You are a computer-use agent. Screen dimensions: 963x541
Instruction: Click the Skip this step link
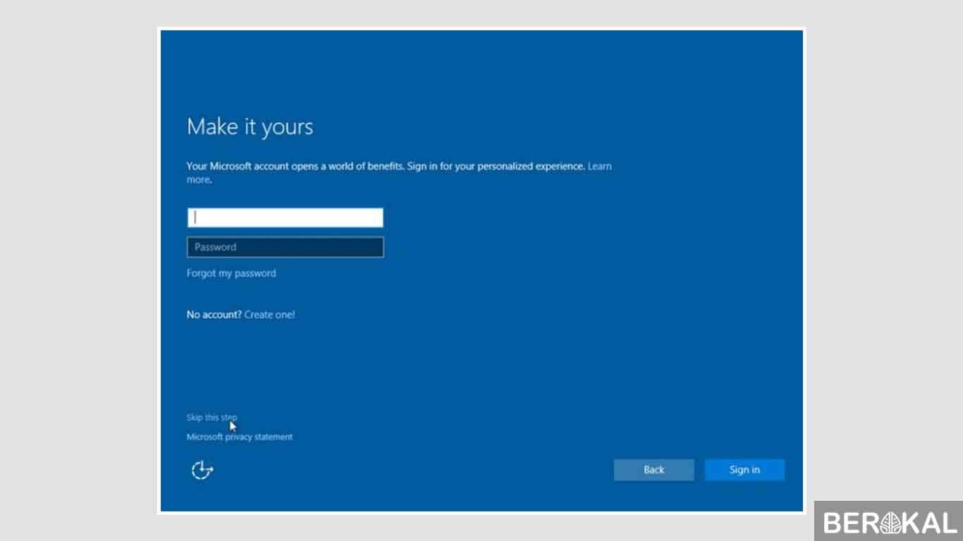[211, 418]
